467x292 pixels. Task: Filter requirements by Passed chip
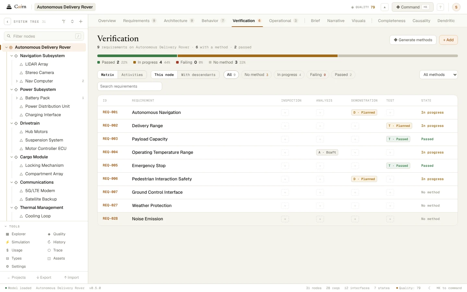tap(343, 75)
